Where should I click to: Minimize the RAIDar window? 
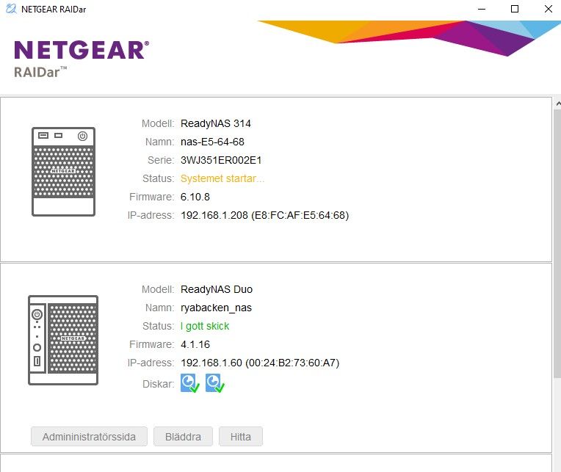[x=482, y=9]
